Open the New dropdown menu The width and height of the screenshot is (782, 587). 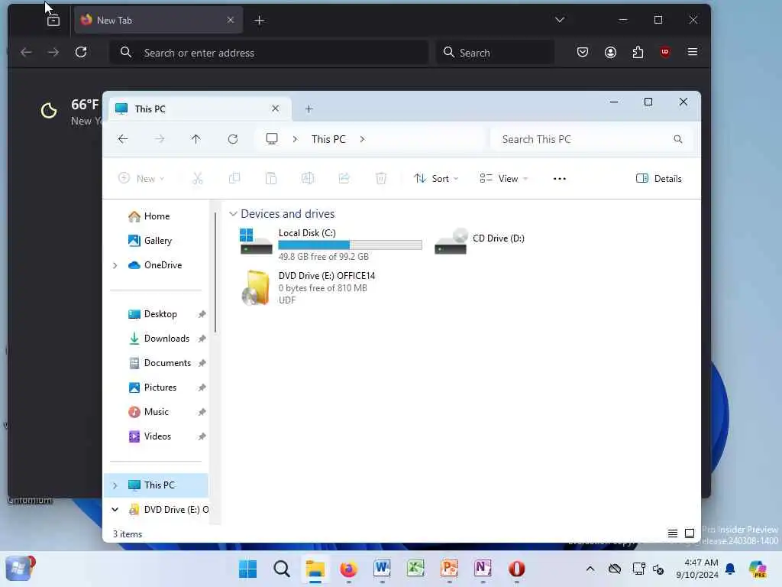coord(141,179)
